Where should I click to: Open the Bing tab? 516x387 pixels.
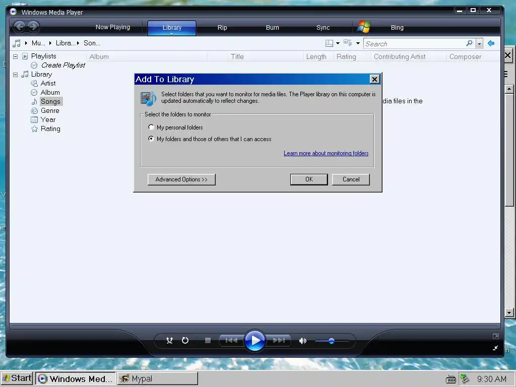397,28
